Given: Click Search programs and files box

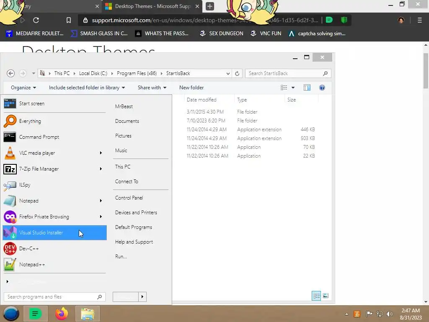Looking at the screenshot, I should pos(54,297).
